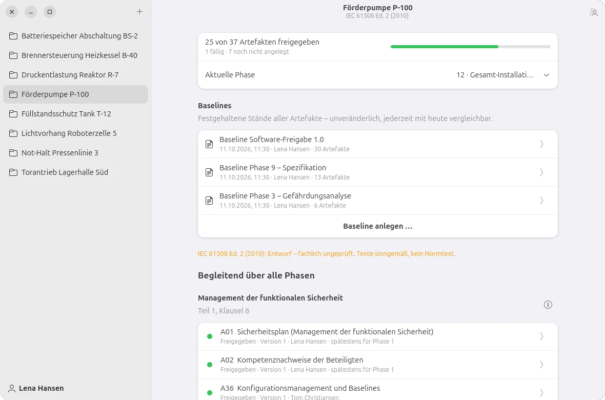Click Förderpumpe P-100 window title

pos(378,8)
